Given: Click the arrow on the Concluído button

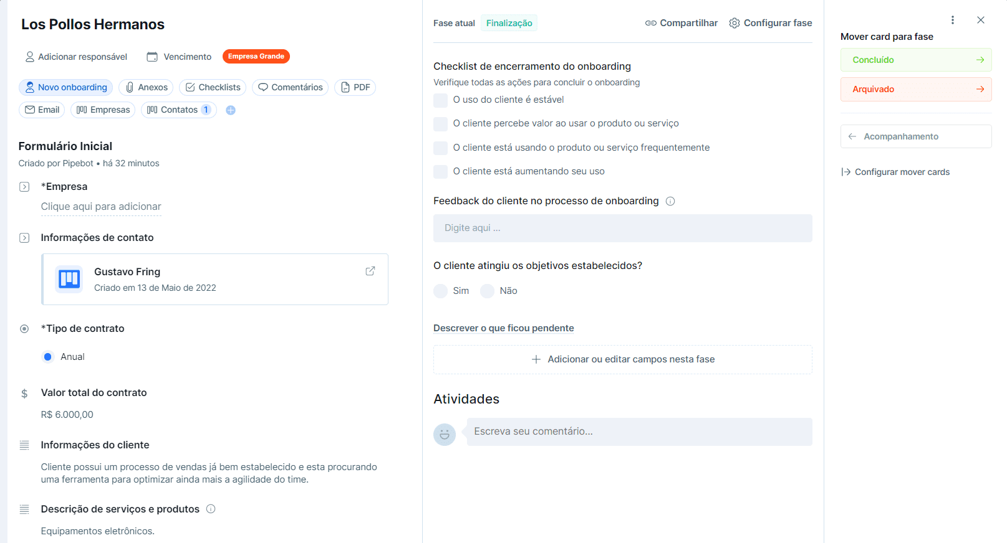Looking at the screenshot, I should click(x=980, y=60).
